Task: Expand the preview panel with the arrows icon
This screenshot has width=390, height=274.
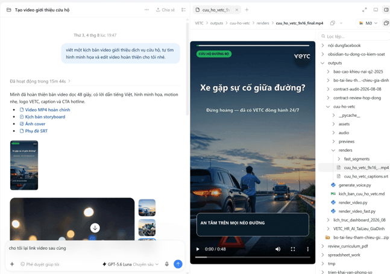Action: coord(364,10)
